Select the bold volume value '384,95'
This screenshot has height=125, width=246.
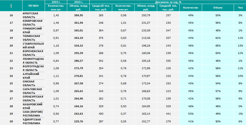tap(79, 15)
